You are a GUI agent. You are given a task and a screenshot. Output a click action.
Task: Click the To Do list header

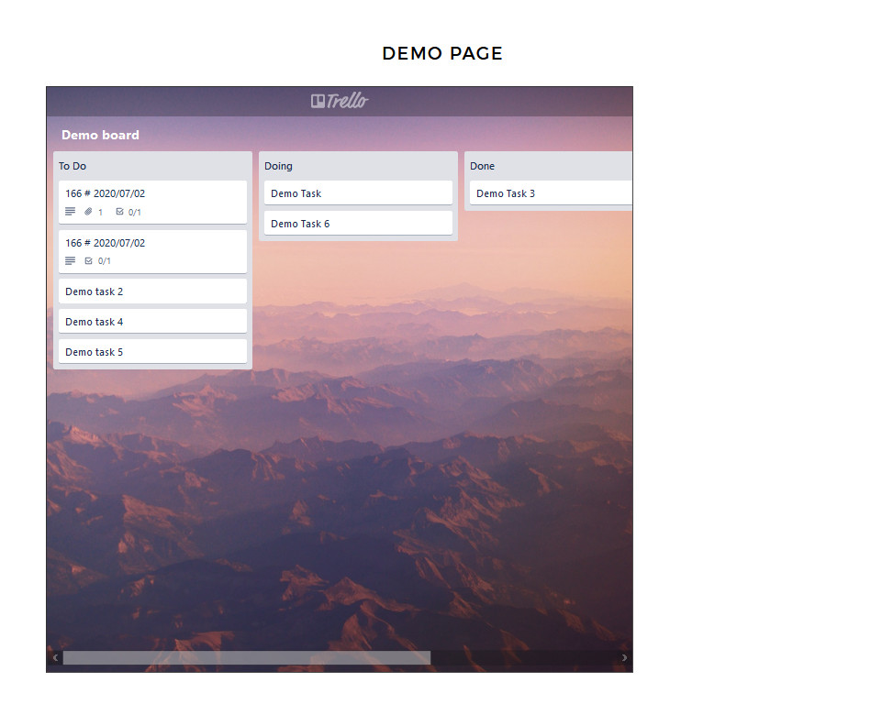click(73, 166)
